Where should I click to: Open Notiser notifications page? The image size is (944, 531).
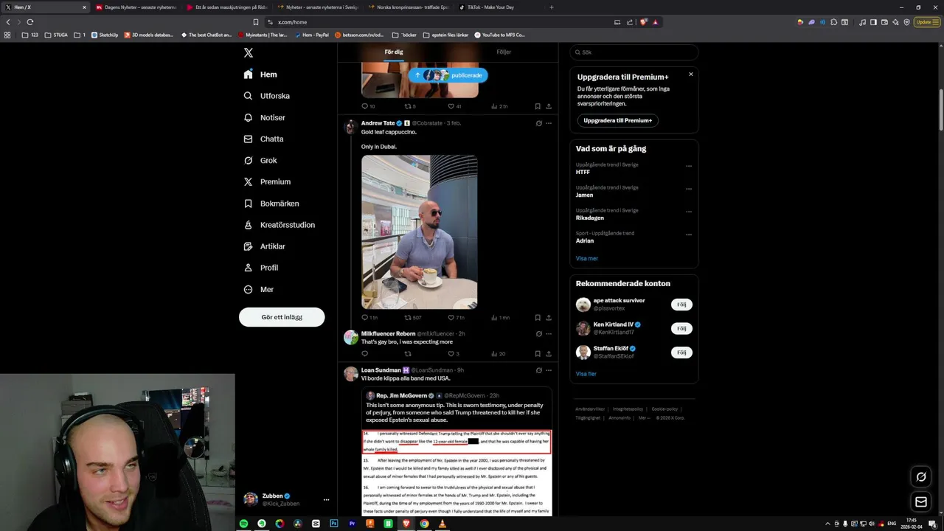point(264,117)
